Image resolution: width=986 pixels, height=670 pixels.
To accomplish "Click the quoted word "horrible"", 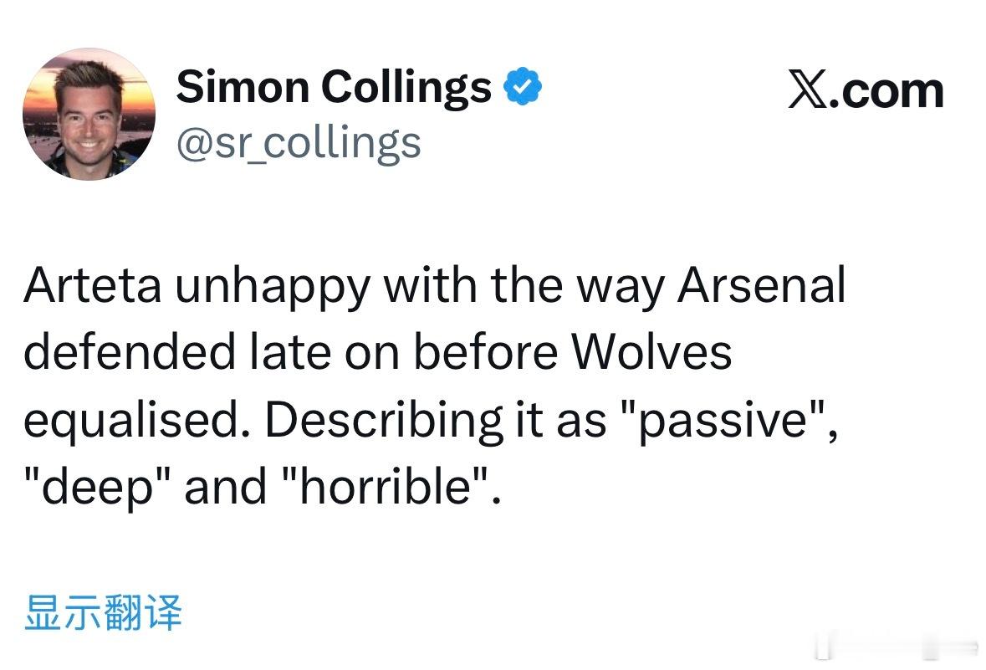I will tap(387, 487).
